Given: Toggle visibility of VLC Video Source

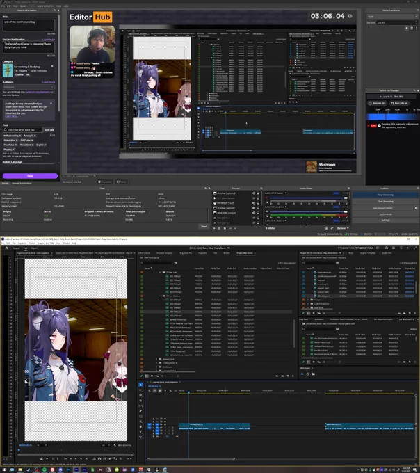Looking at the screenshot, I should coord(254,198).
